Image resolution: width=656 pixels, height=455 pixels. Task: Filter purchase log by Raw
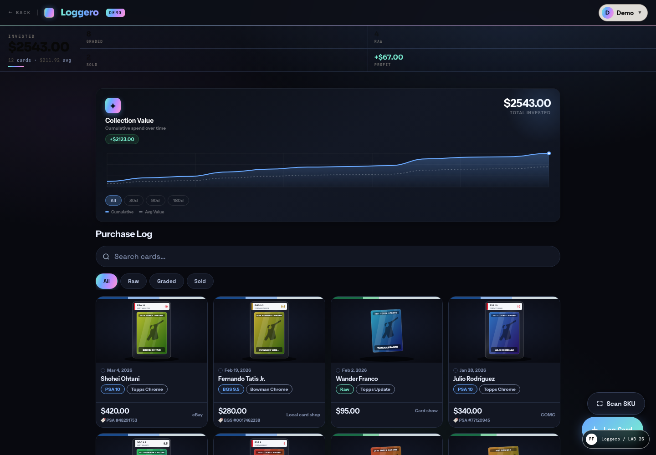[x=133, y=281]
